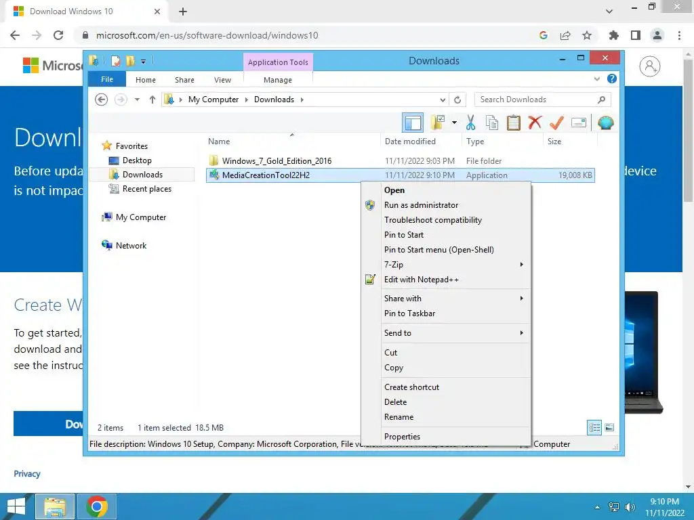Select Recent places in navigation pane
This screenshot has height=520, width=694.
coord(146,189)
